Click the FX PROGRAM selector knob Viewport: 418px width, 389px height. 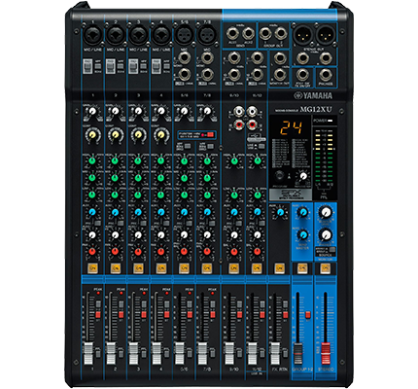pyautogui.click(x=279, y=175)
